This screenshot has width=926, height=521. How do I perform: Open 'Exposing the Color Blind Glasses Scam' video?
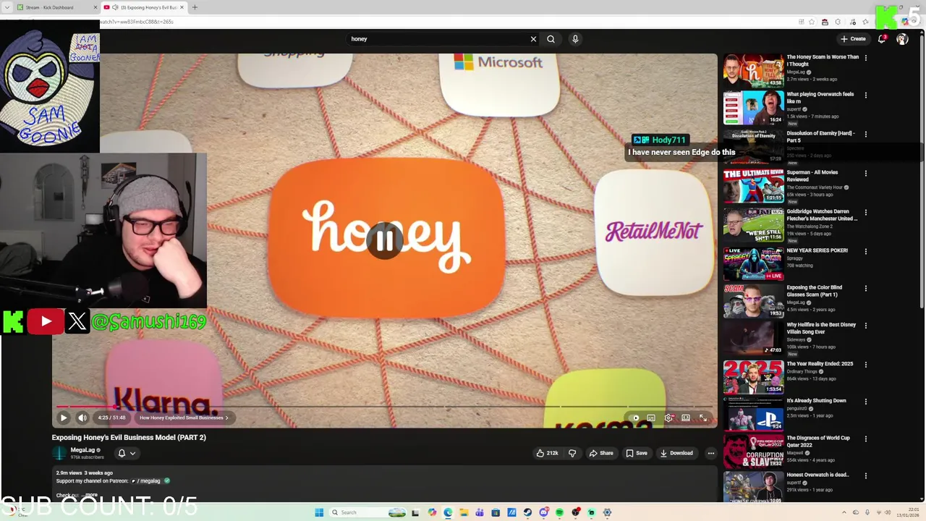click(753, 301)
